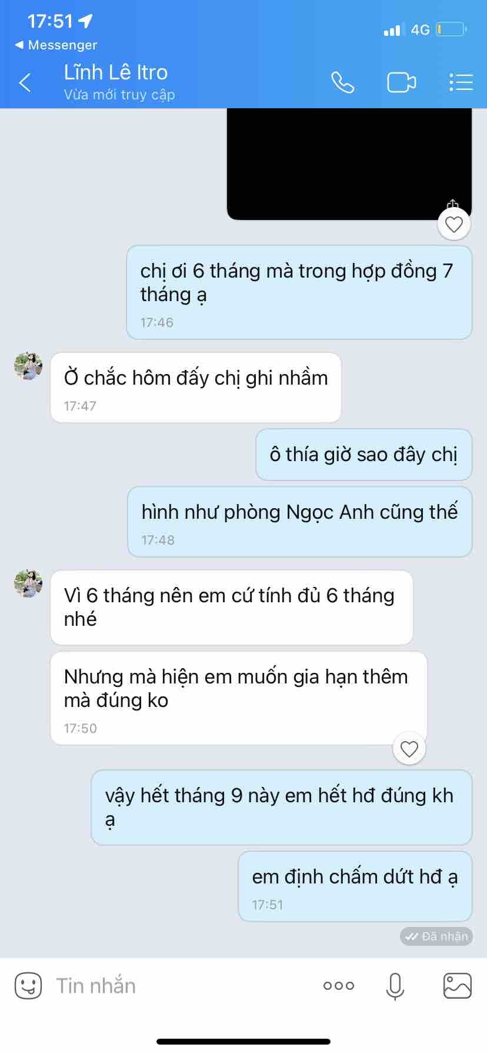This screenshot has width=487, height=1054.
Task: Return to Messenger app via breadcrumb
Action: (x=56, y=45)
